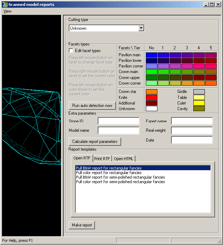This screenshot has width=223, height=245.
Task: Pick the Crown star orange color swatch
Action: pyautogui.click(x=151, y=92)
